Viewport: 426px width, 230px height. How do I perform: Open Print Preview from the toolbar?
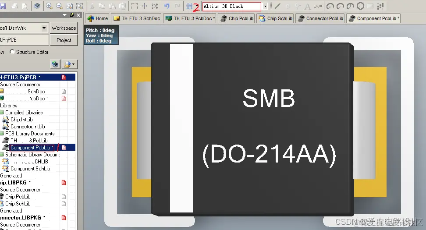coord(25,6)
